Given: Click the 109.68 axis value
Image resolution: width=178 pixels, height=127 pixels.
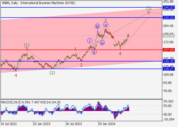Looking at the screenshot, I should [x=168, y=74].
